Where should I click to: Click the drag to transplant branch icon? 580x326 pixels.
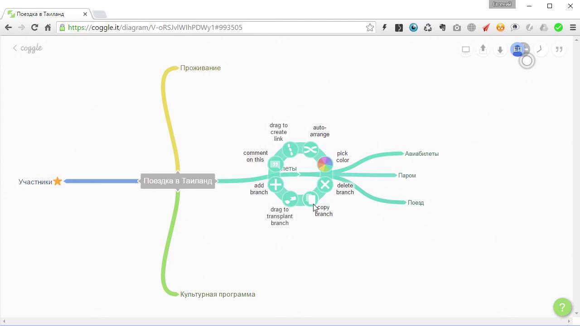(x=290, y=199)
